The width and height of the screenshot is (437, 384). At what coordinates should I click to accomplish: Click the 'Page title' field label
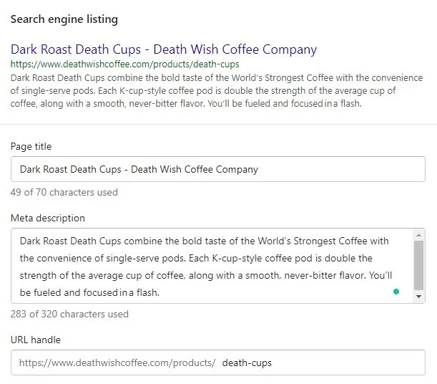[x=31, y=146]
